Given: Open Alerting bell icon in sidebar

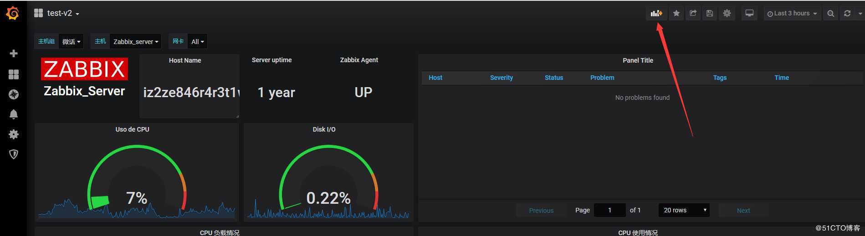Looking at the screenshot, I should point(14,114).
